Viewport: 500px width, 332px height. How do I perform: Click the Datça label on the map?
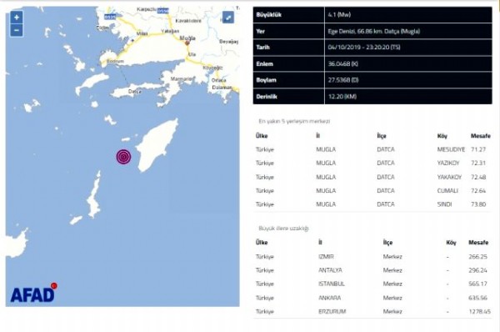click(x=135, y=91)
